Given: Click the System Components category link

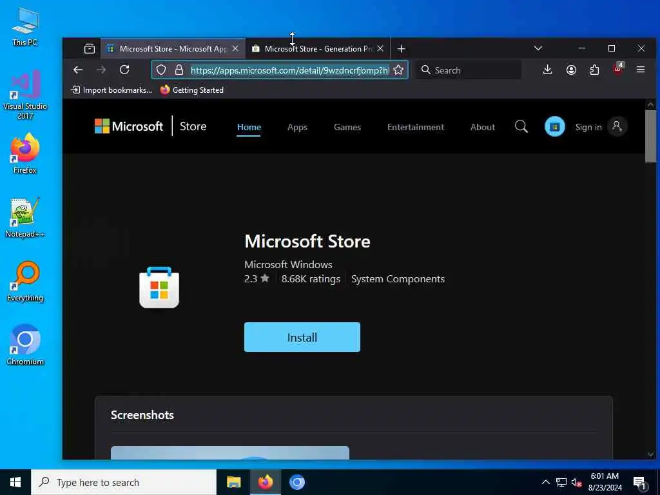Looking at the screenshot, I should [x=398, y=279].
